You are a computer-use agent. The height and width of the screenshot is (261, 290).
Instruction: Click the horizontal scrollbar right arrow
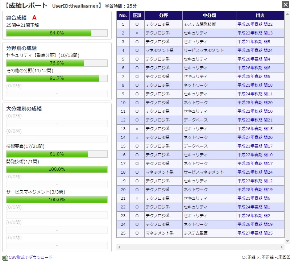[x=282, y=247]
